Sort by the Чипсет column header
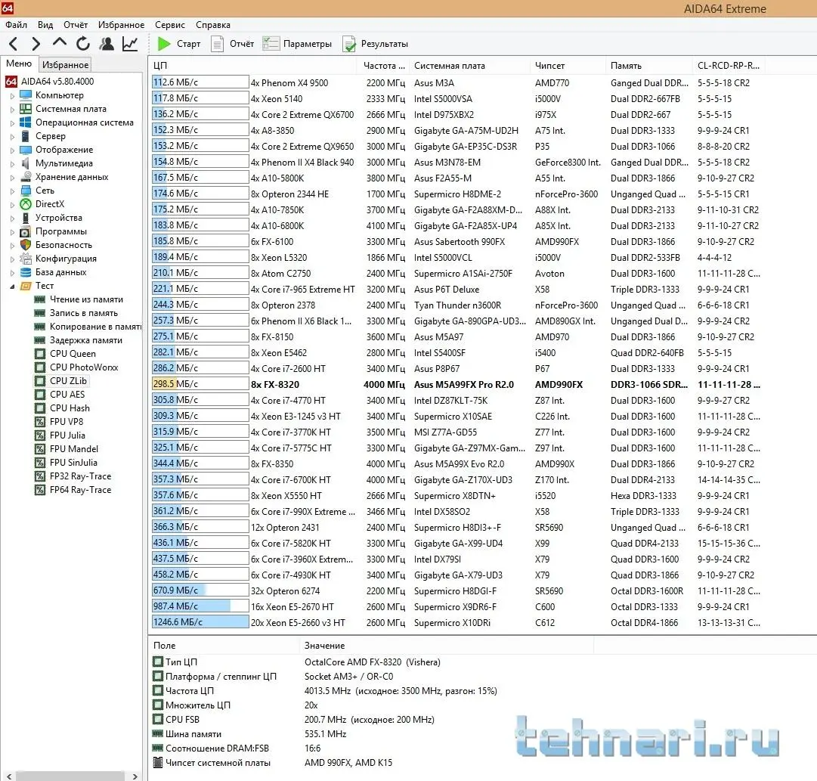The width and height of the screenshot is (817, 781). pyautogui.click(x=568, y=66)
